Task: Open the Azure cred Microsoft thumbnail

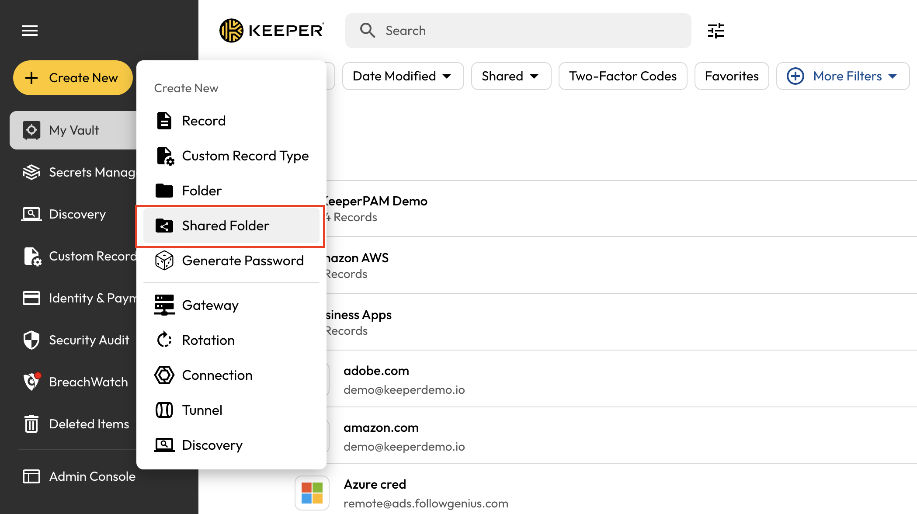Action: click(312, 493)
